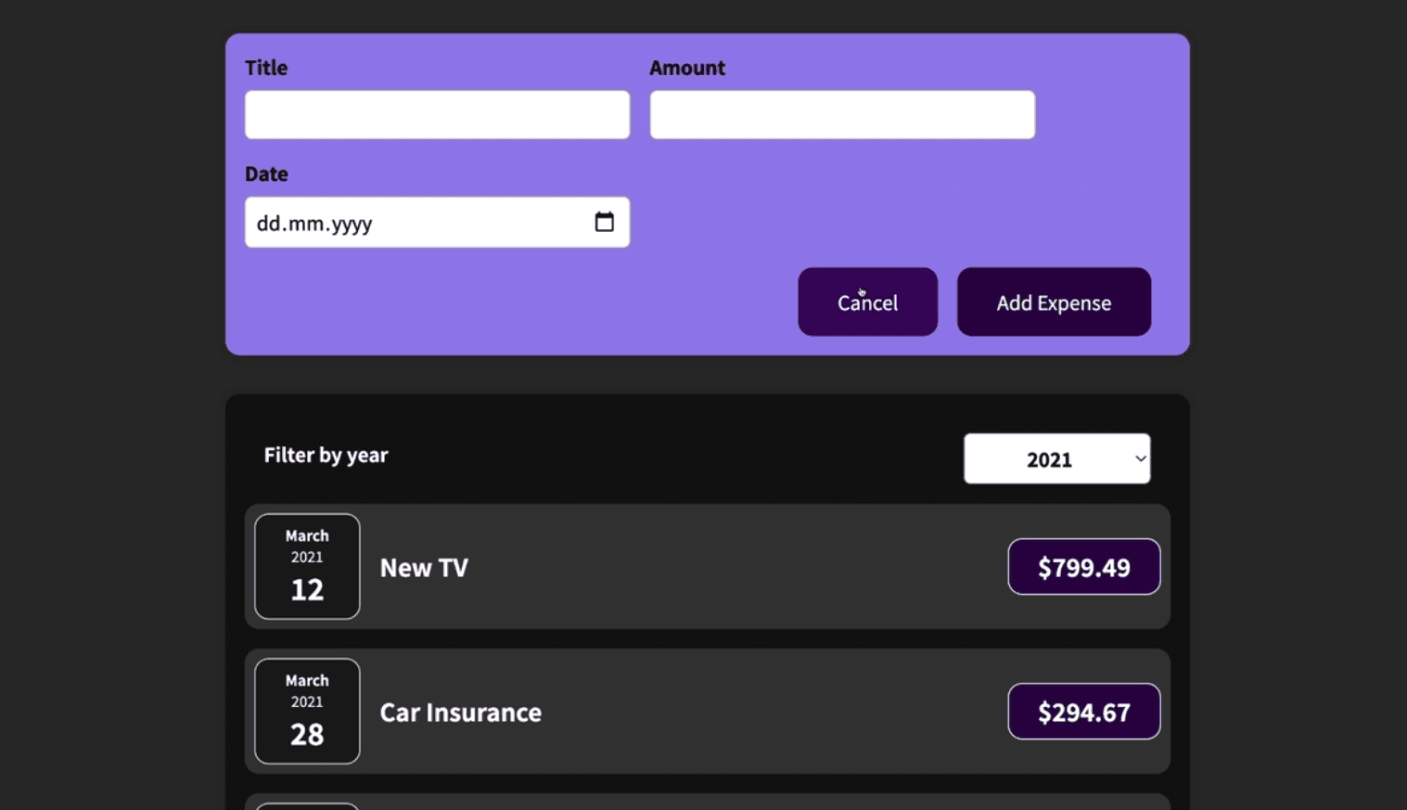Click the Amount input field
The image size is (1407, 810).
(841, 114)
